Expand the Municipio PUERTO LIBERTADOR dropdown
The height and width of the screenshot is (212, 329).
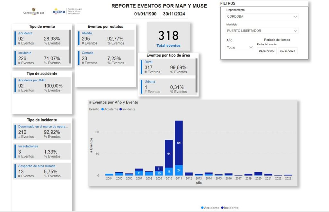(262, 31)
